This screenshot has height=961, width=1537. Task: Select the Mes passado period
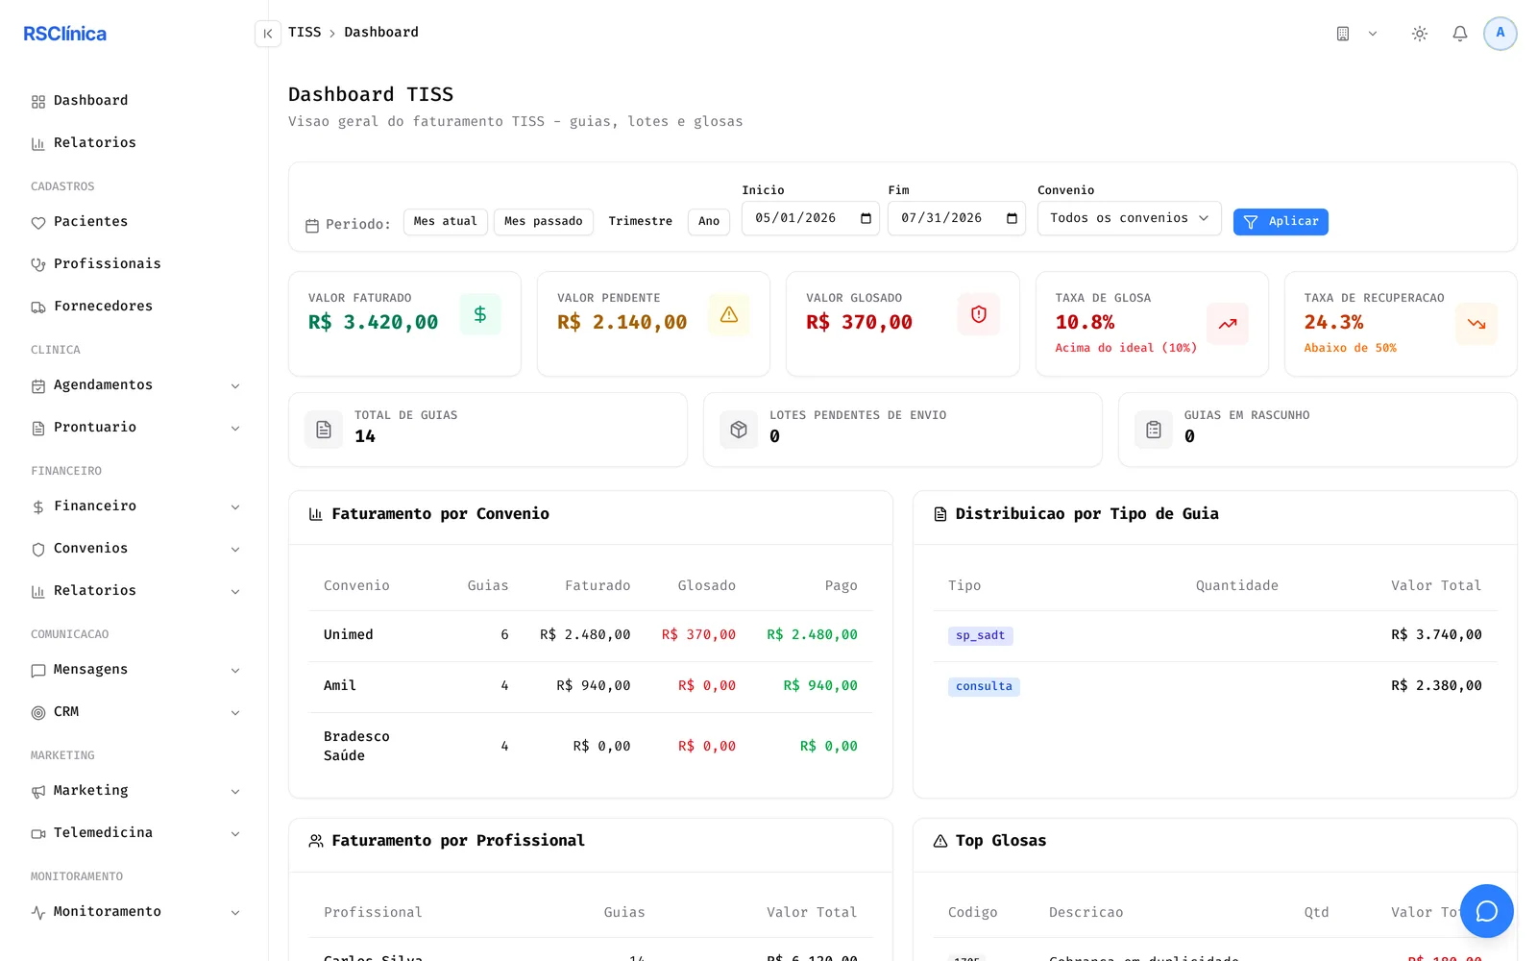tap(544, 222)
